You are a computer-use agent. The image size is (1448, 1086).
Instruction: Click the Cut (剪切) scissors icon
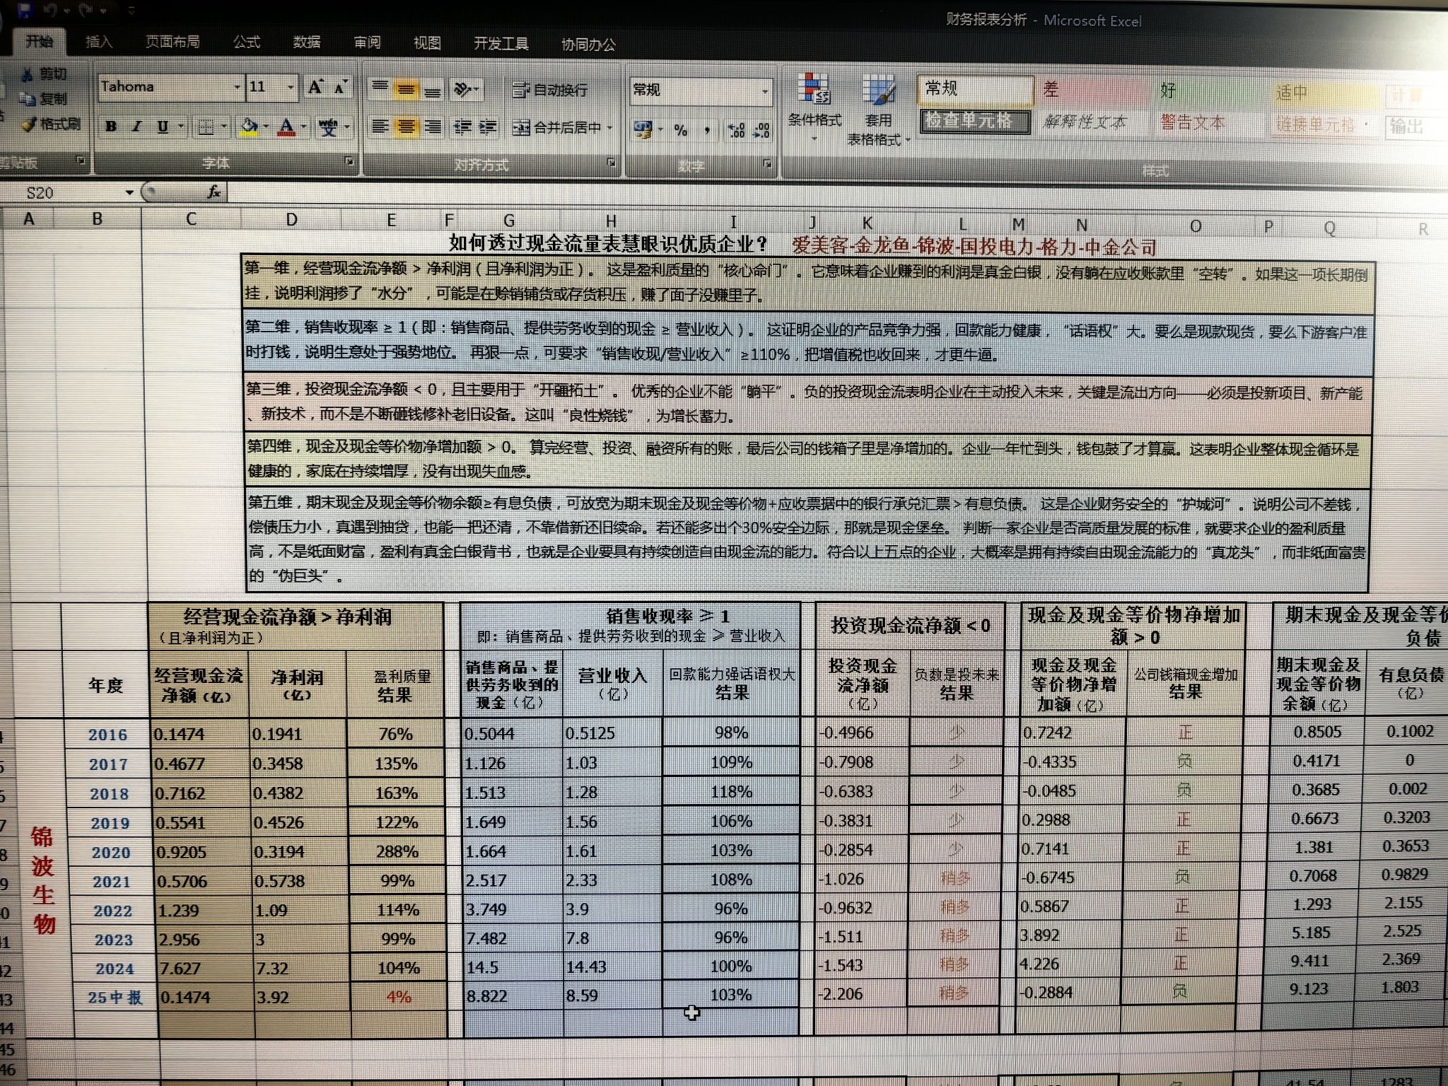click(x=28, y=75)
